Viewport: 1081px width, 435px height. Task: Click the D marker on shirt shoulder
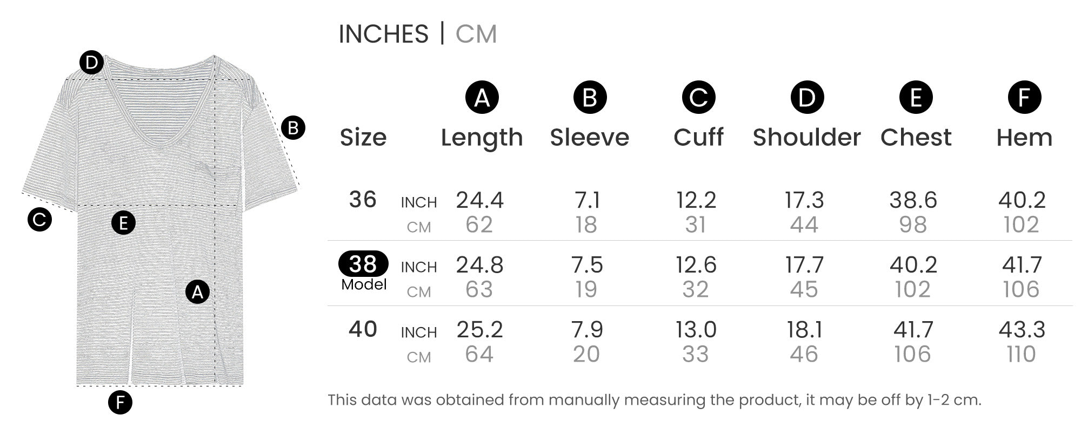[92, 63]
